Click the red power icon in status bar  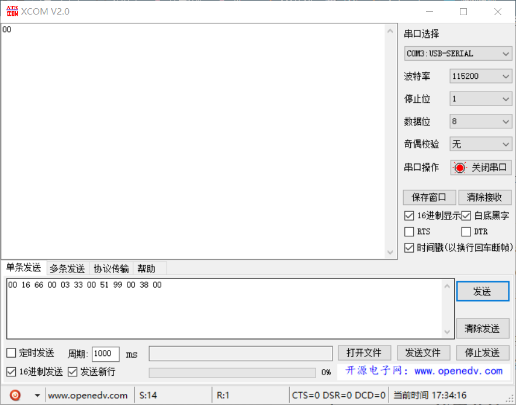click(15, 395)
